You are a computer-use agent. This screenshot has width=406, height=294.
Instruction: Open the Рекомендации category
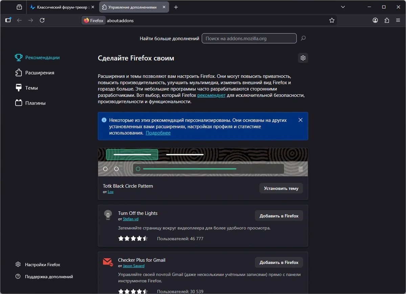(x=38, y=57)
